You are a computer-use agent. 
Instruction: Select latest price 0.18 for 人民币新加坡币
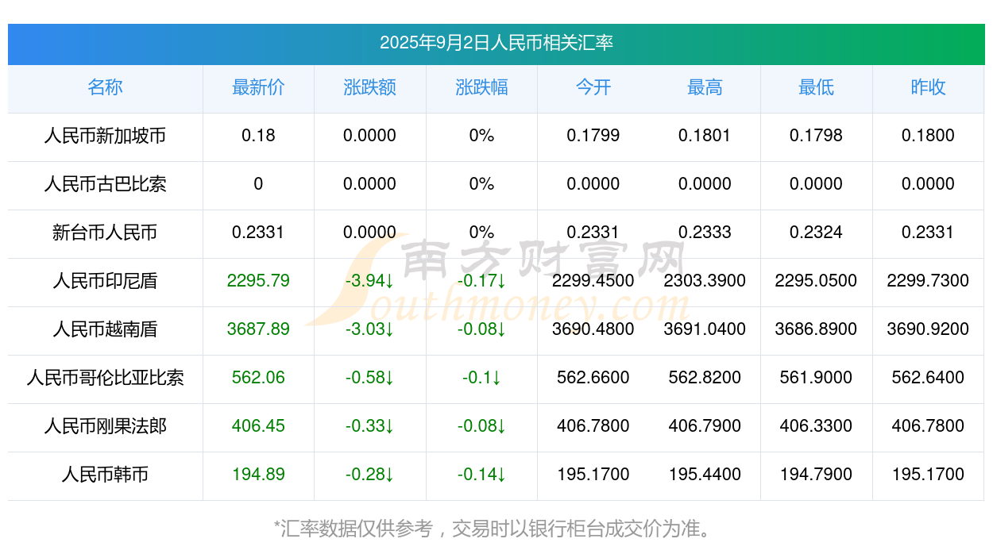[x=258, y=136]
